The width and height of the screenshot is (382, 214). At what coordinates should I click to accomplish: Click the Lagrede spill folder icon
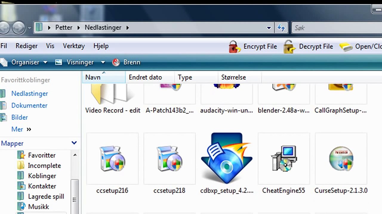click(21, 196)
